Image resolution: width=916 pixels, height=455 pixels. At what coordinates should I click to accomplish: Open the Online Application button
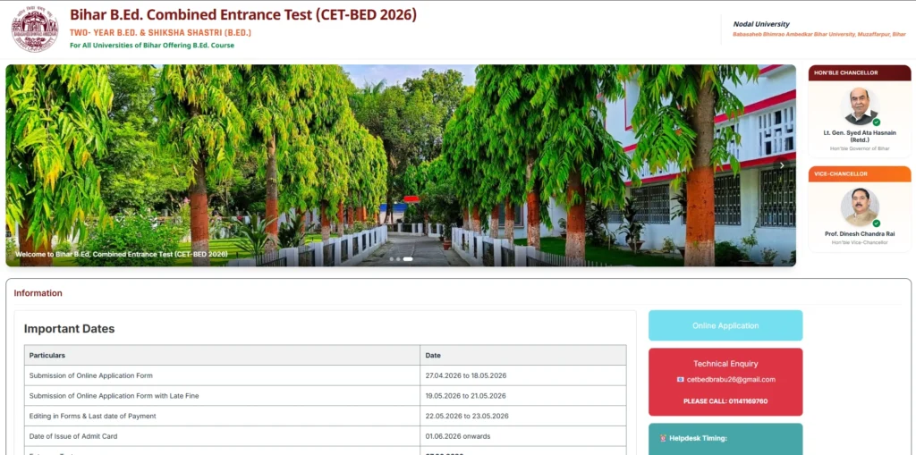[725, 325]
